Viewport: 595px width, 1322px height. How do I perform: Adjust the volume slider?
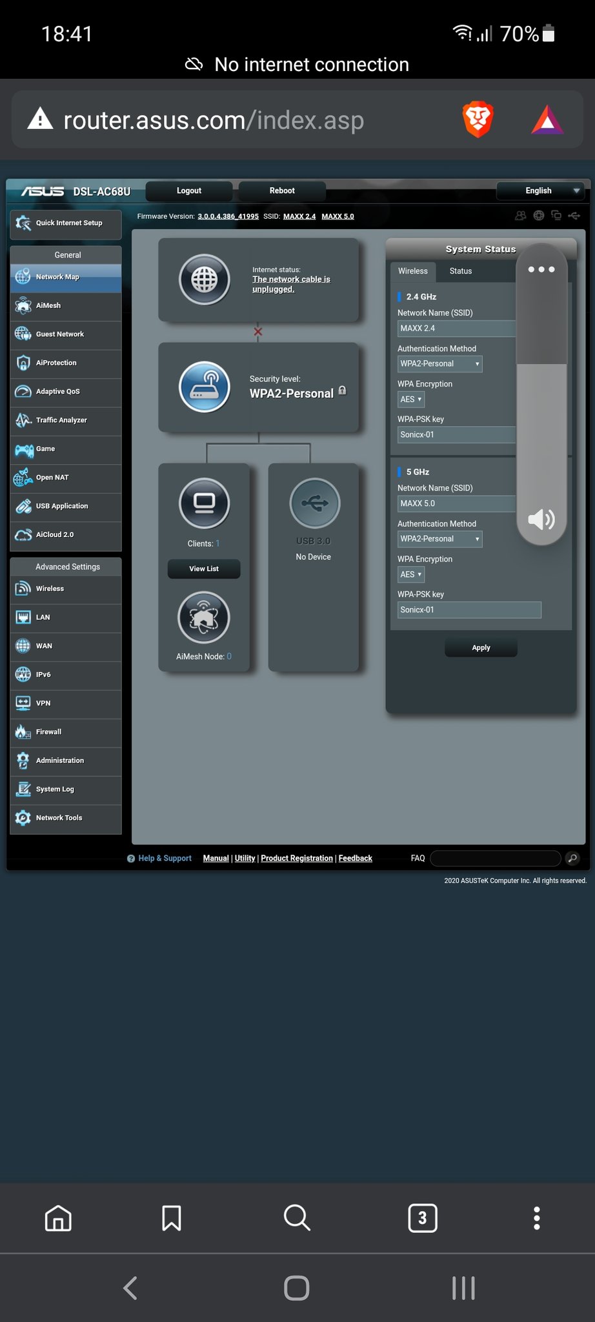541,394
